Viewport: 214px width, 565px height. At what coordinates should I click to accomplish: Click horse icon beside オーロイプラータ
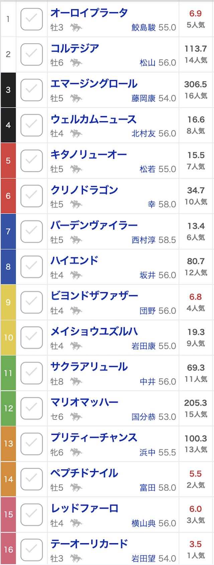click(x=76, y=28)
